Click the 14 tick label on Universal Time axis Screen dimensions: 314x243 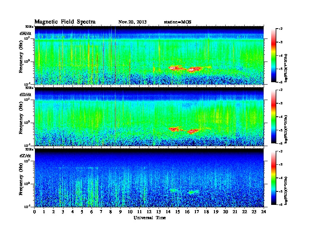pyautogui.click(x=168, y=212)
